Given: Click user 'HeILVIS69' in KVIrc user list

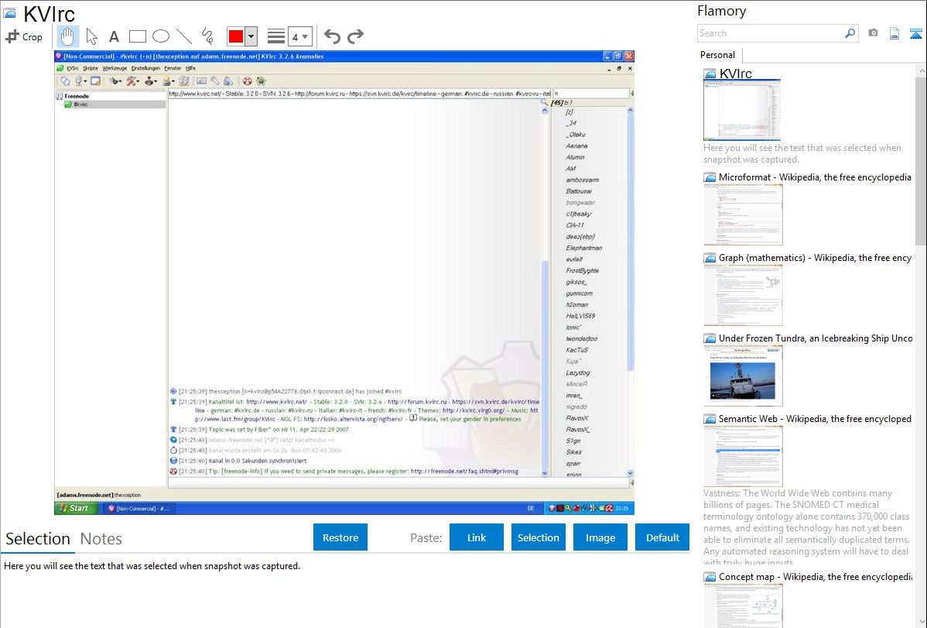Looking at the screenshot, I should (580, 316).
